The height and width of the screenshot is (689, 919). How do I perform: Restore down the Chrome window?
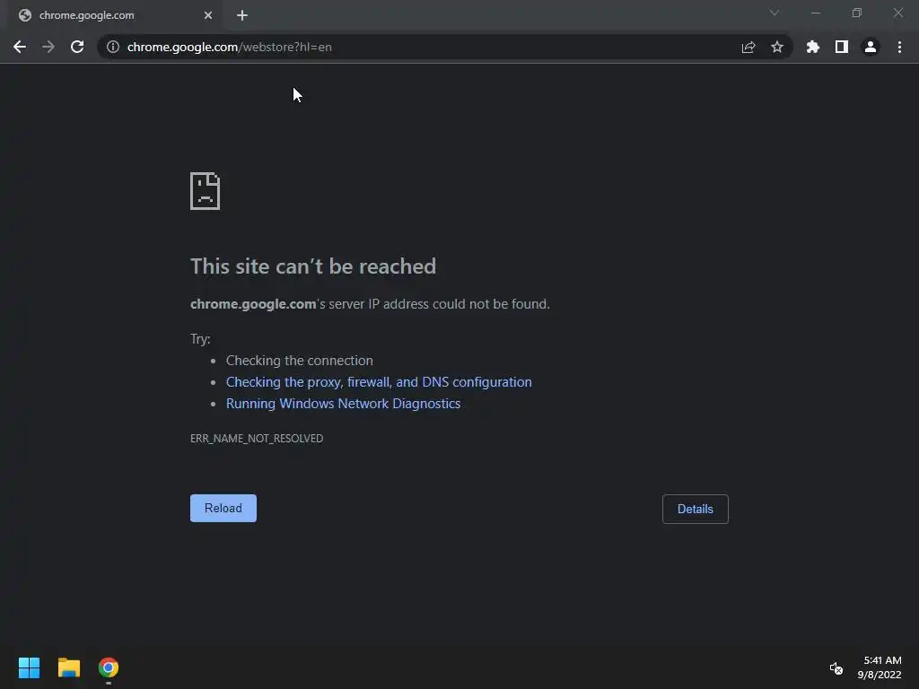coord(857,13)
